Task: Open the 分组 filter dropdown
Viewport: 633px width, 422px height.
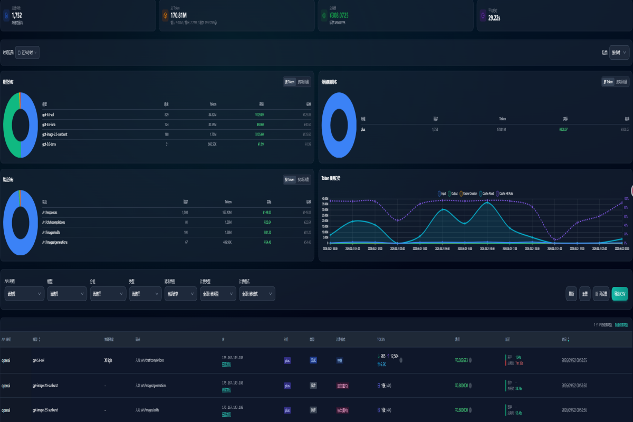Action: pos(108,294)
